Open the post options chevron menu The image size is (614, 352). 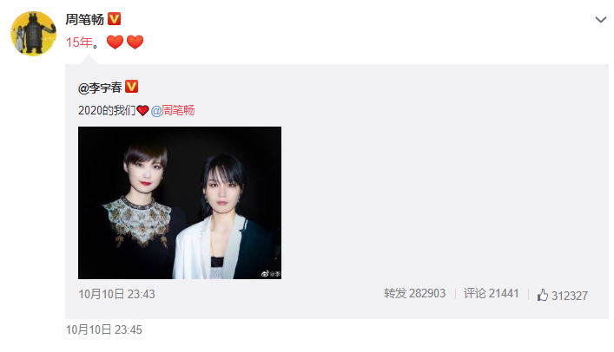(x=600, y=20)
